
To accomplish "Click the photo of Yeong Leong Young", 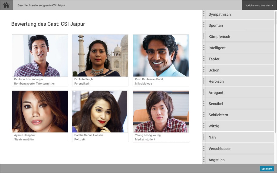I will 161,112.
